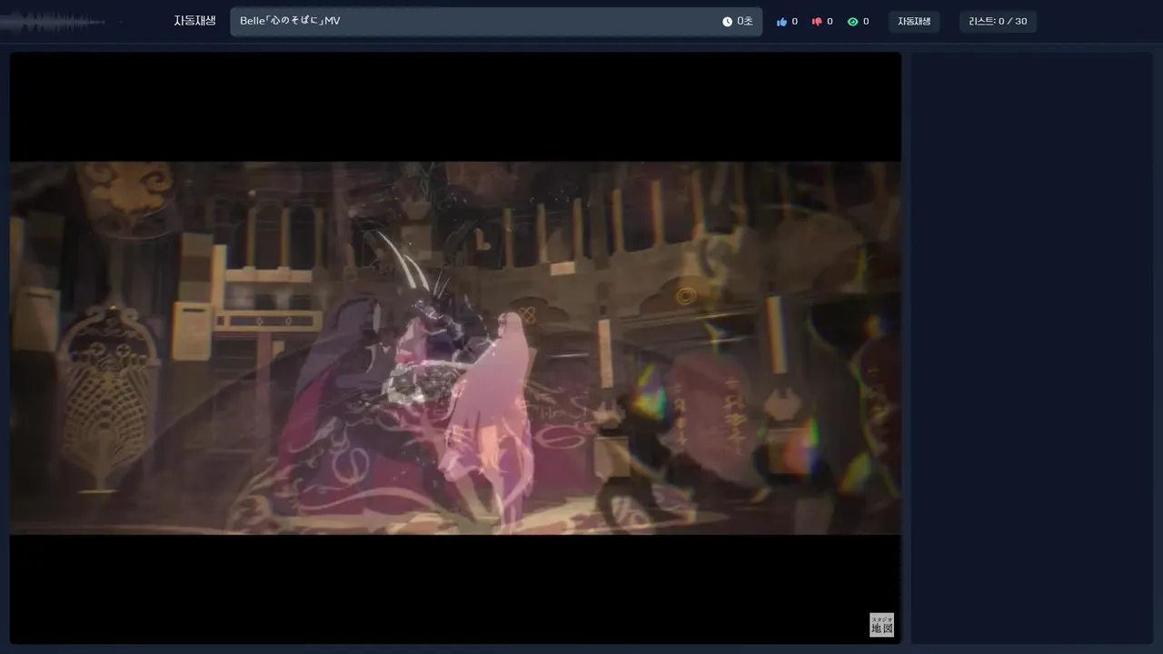This screenshot has height=654, width=1163.
Task: Click the audio waveform logo
Action: click(x=59, y=21)
